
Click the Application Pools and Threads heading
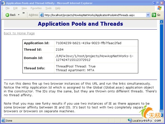(x=81, y=24)
